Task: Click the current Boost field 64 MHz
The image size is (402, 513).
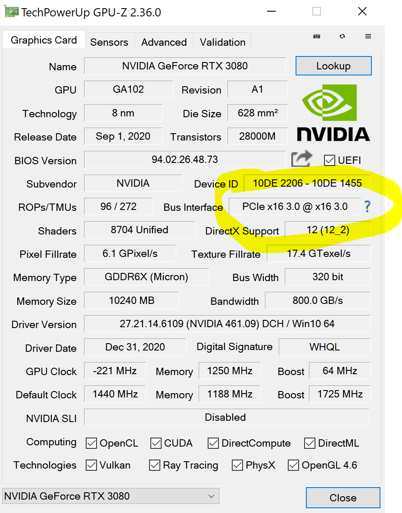Action: point(340,370)
